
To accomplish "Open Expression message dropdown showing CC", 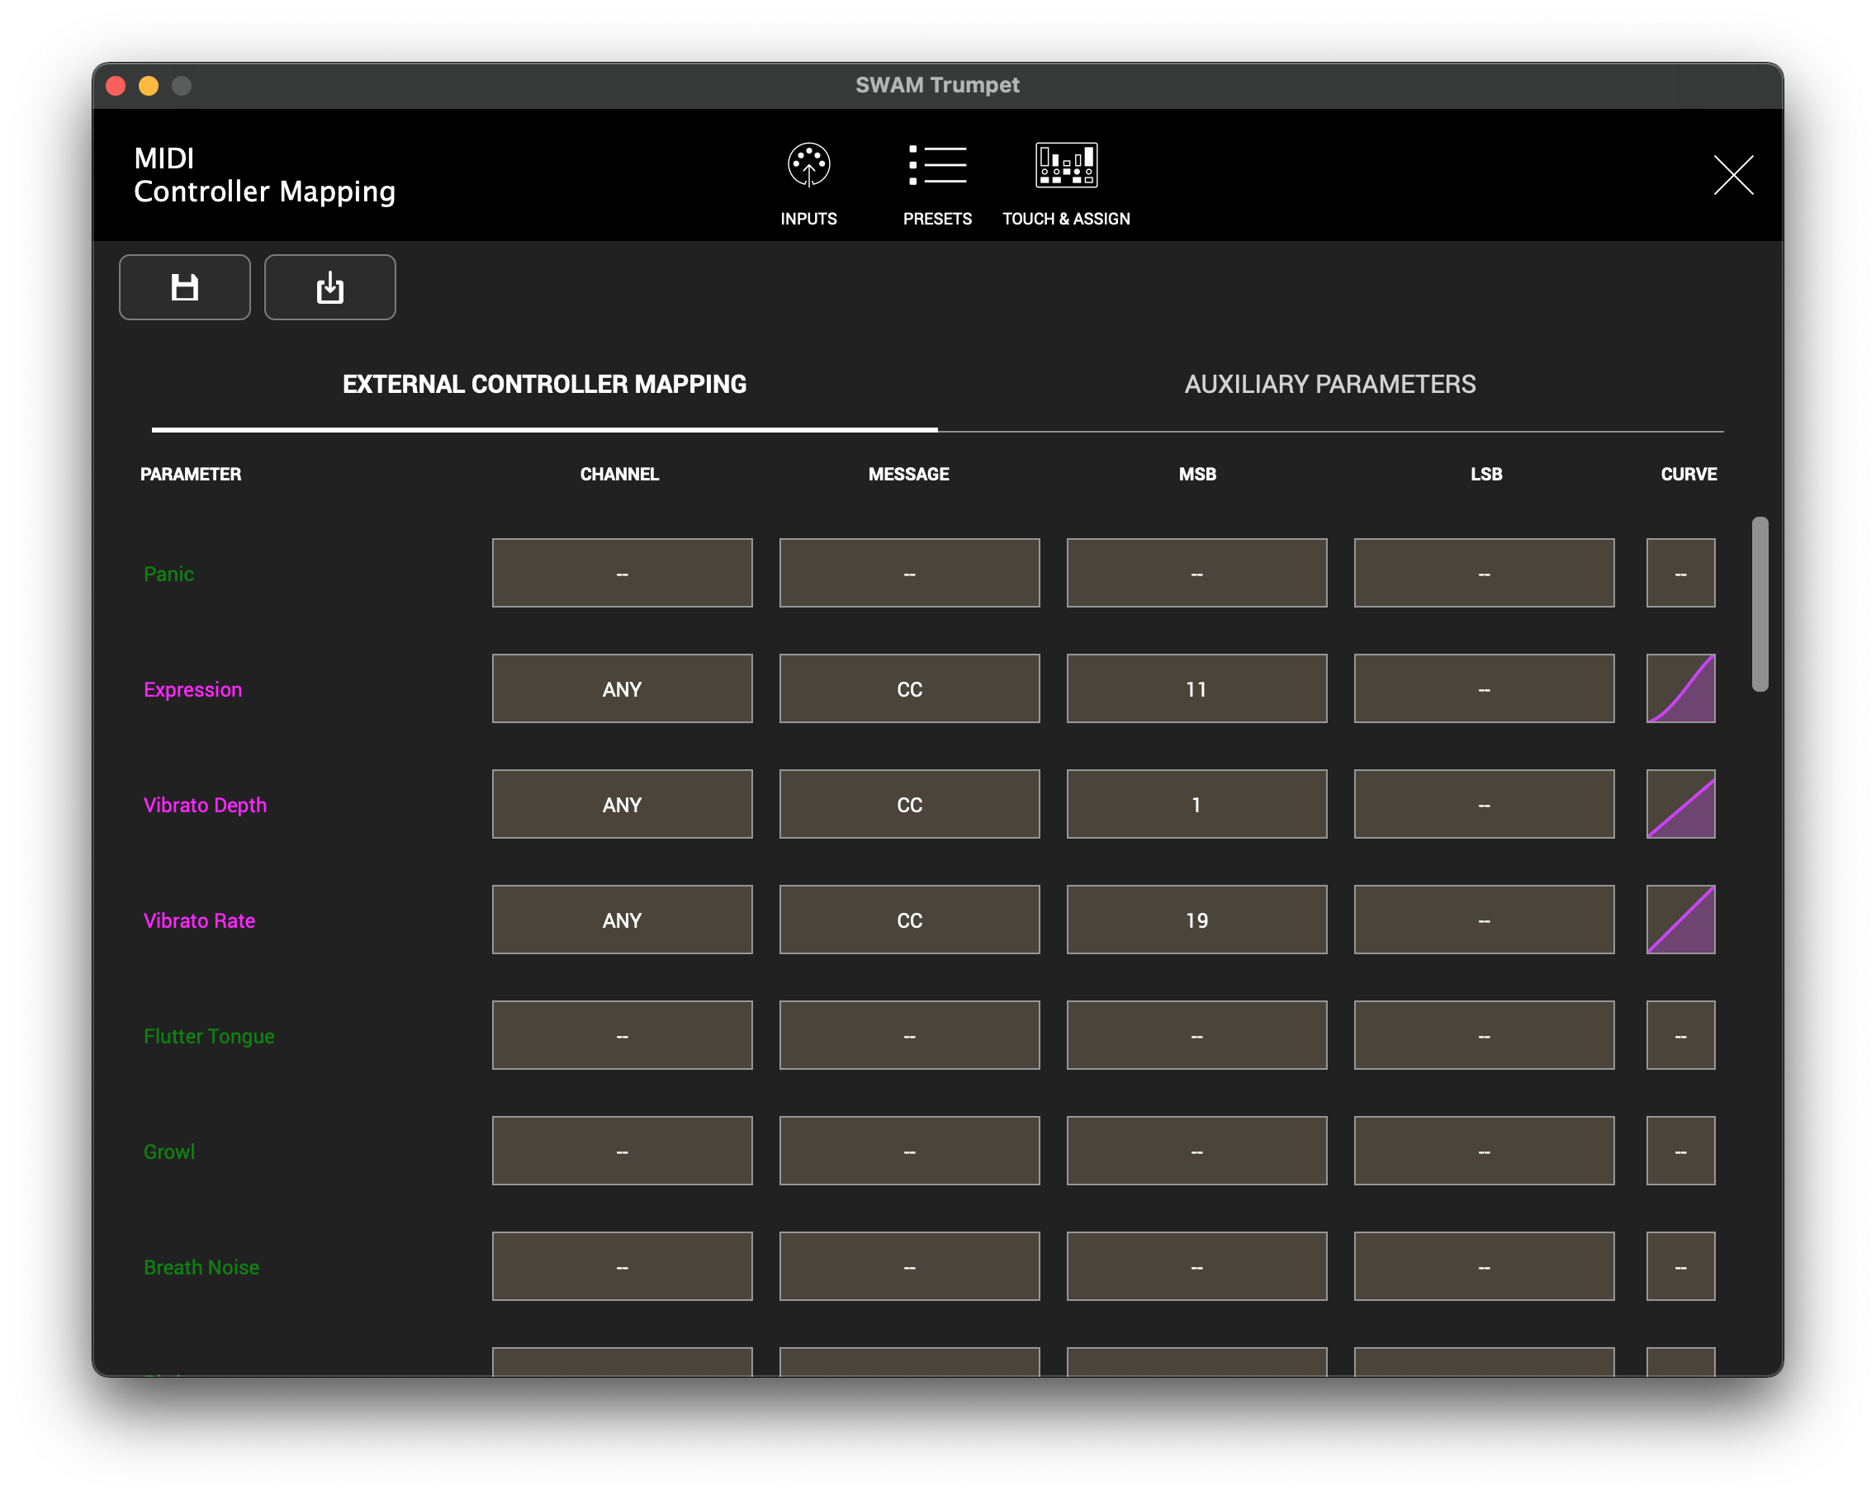I will (909, 688).
